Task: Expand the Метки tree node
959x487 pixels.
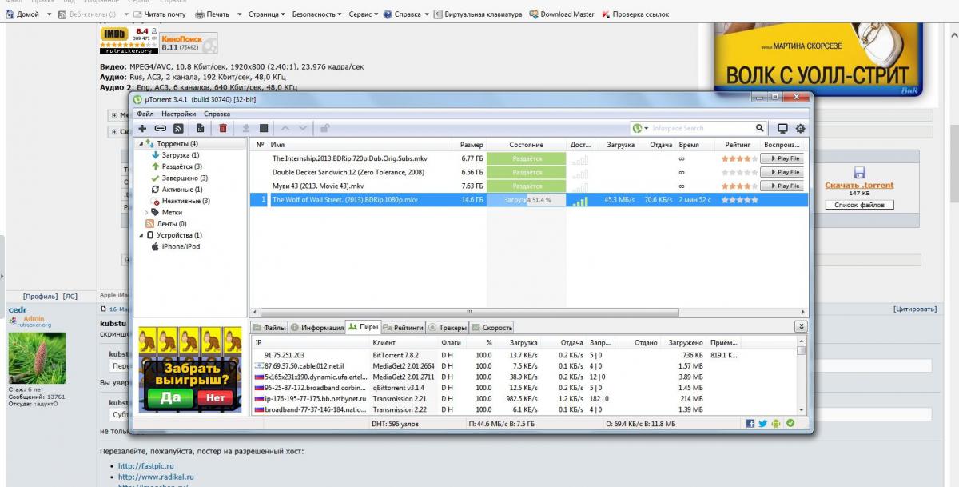Action: 147,212
